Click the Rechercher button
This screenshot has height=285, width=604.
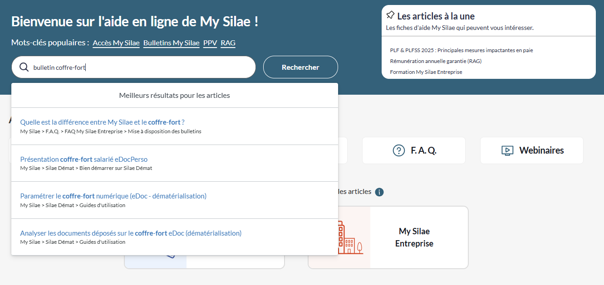click(x=300, y=67)
